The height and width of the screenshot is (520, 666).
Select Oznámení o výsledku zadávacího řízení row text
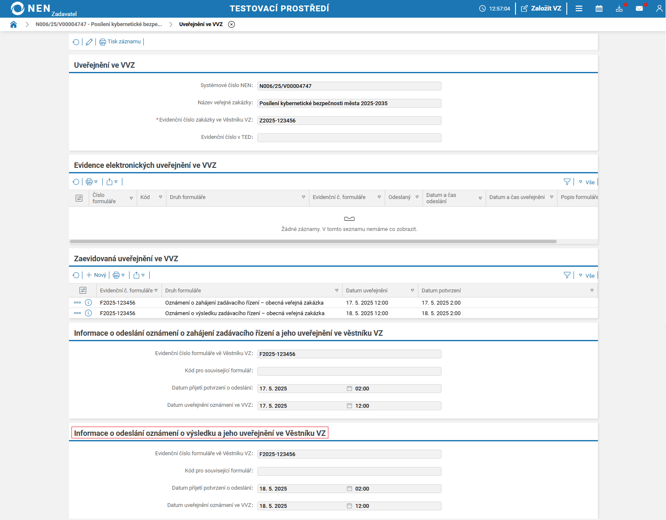click(x=245, y=313)
